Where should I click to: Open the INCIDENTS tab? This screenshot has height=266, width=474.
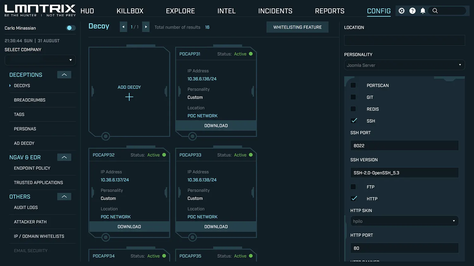275,11
